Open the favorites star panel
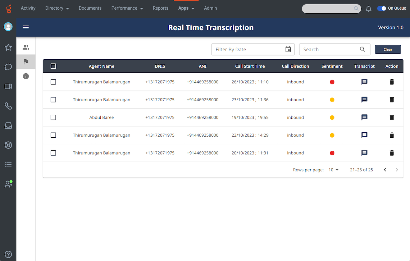 pyautogui.click(x=8, y=47)
